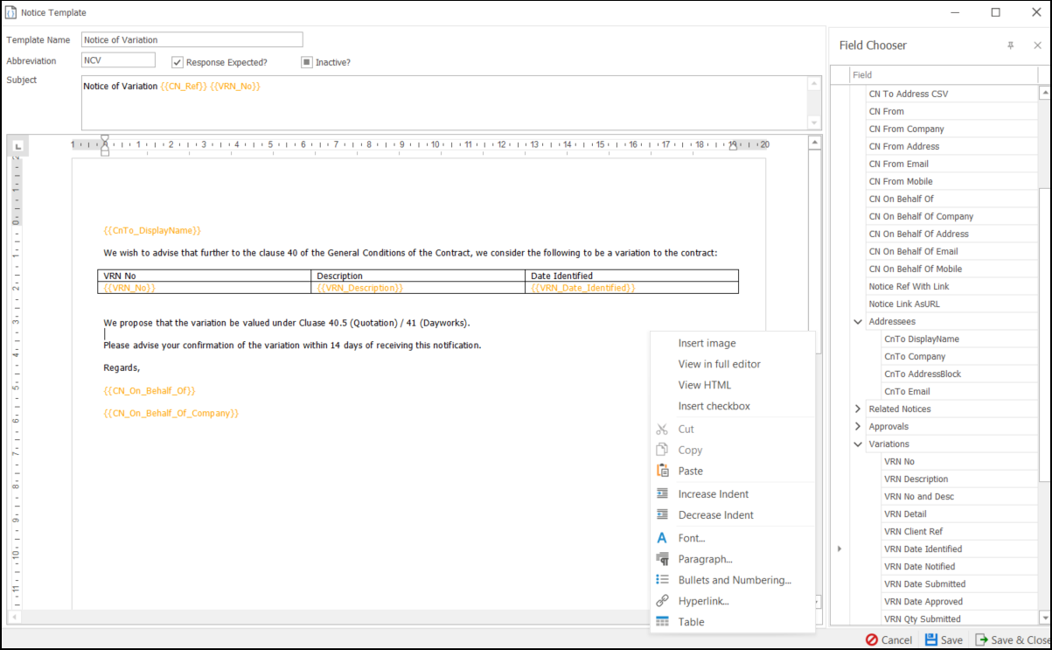Choose Insert image from context menu
This screenshot has height=650, width=1052.
pyautogui.click(x=707, y=343)
